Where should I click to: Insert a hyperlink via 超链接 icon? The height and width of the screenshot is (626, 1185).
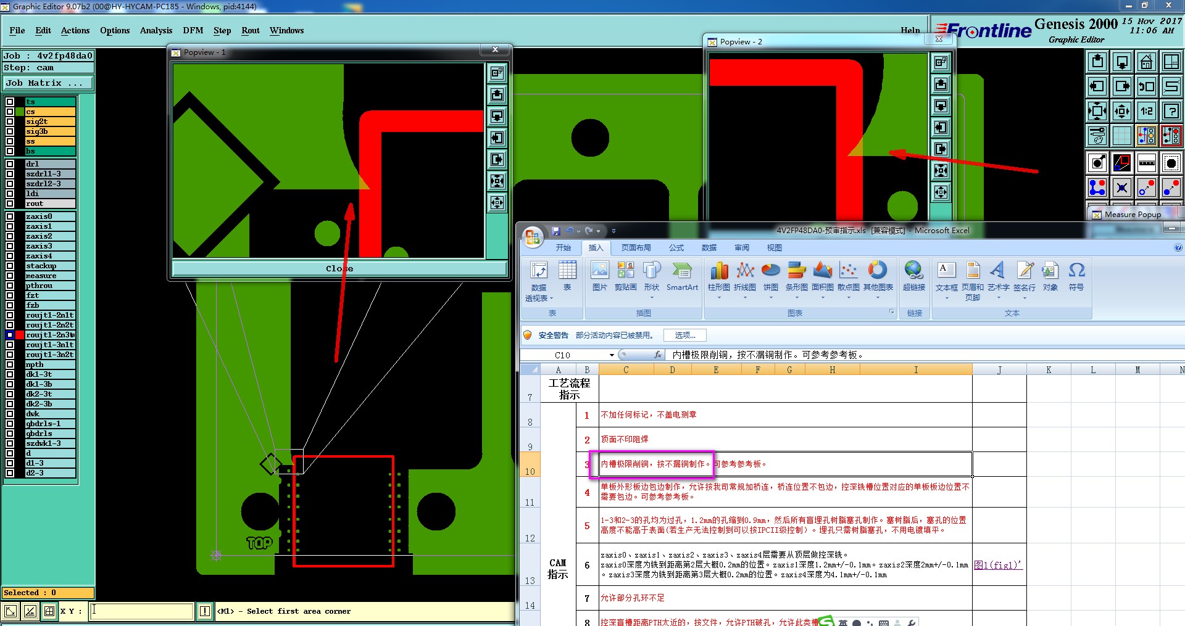pos(913,276)
